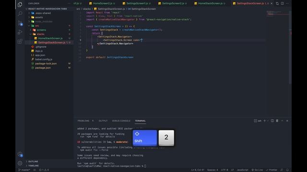
Task: Click feedback icon in status bar
Action: (x=282, y=170)
